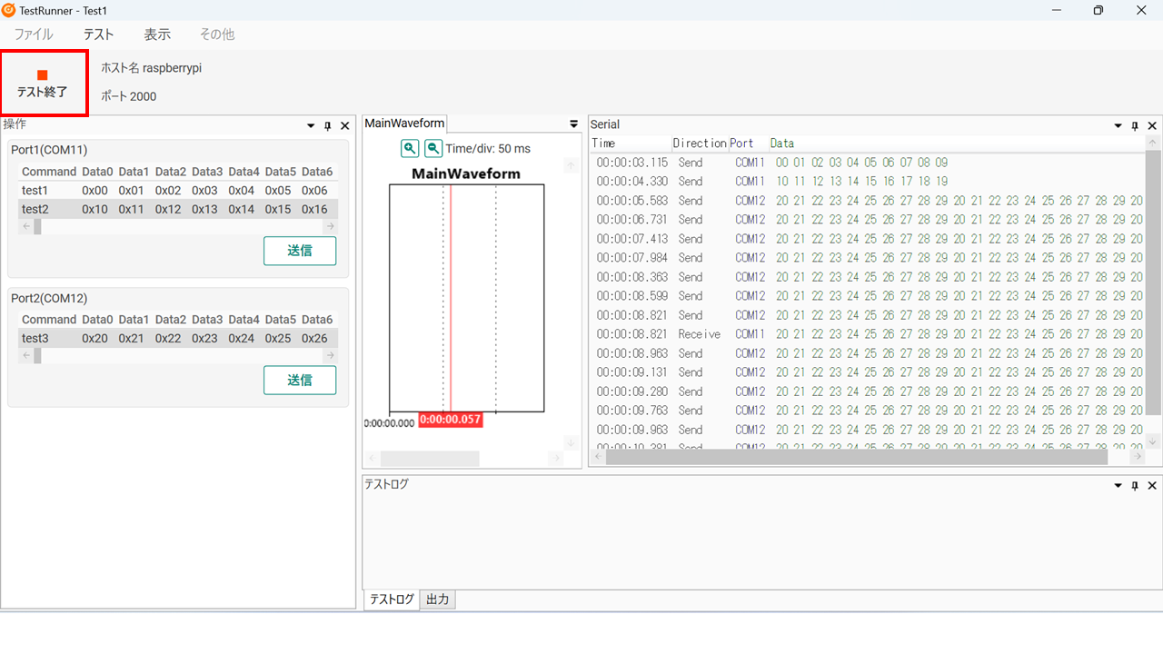Toggle auto-hide pin on the Serial panel
Image resolution: width=1163 pixels, height=654 pixels.
[1134, 125]
